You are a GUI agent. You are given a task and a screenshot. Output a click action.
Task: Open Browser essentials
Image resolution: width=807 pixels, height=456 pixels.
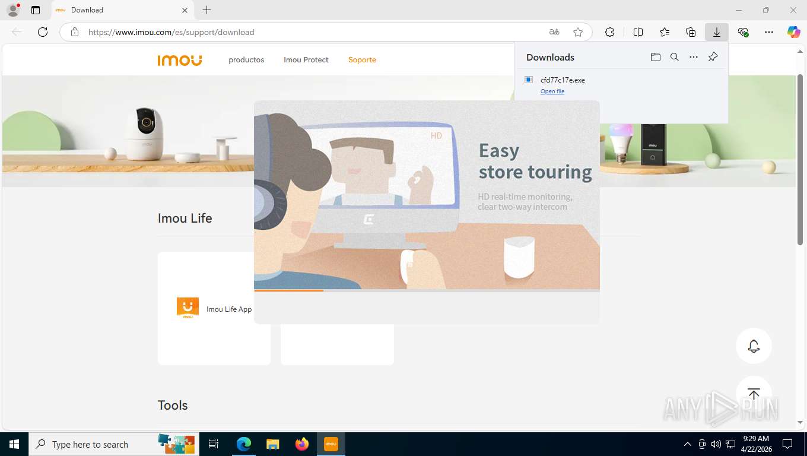(x=743, y=32)
